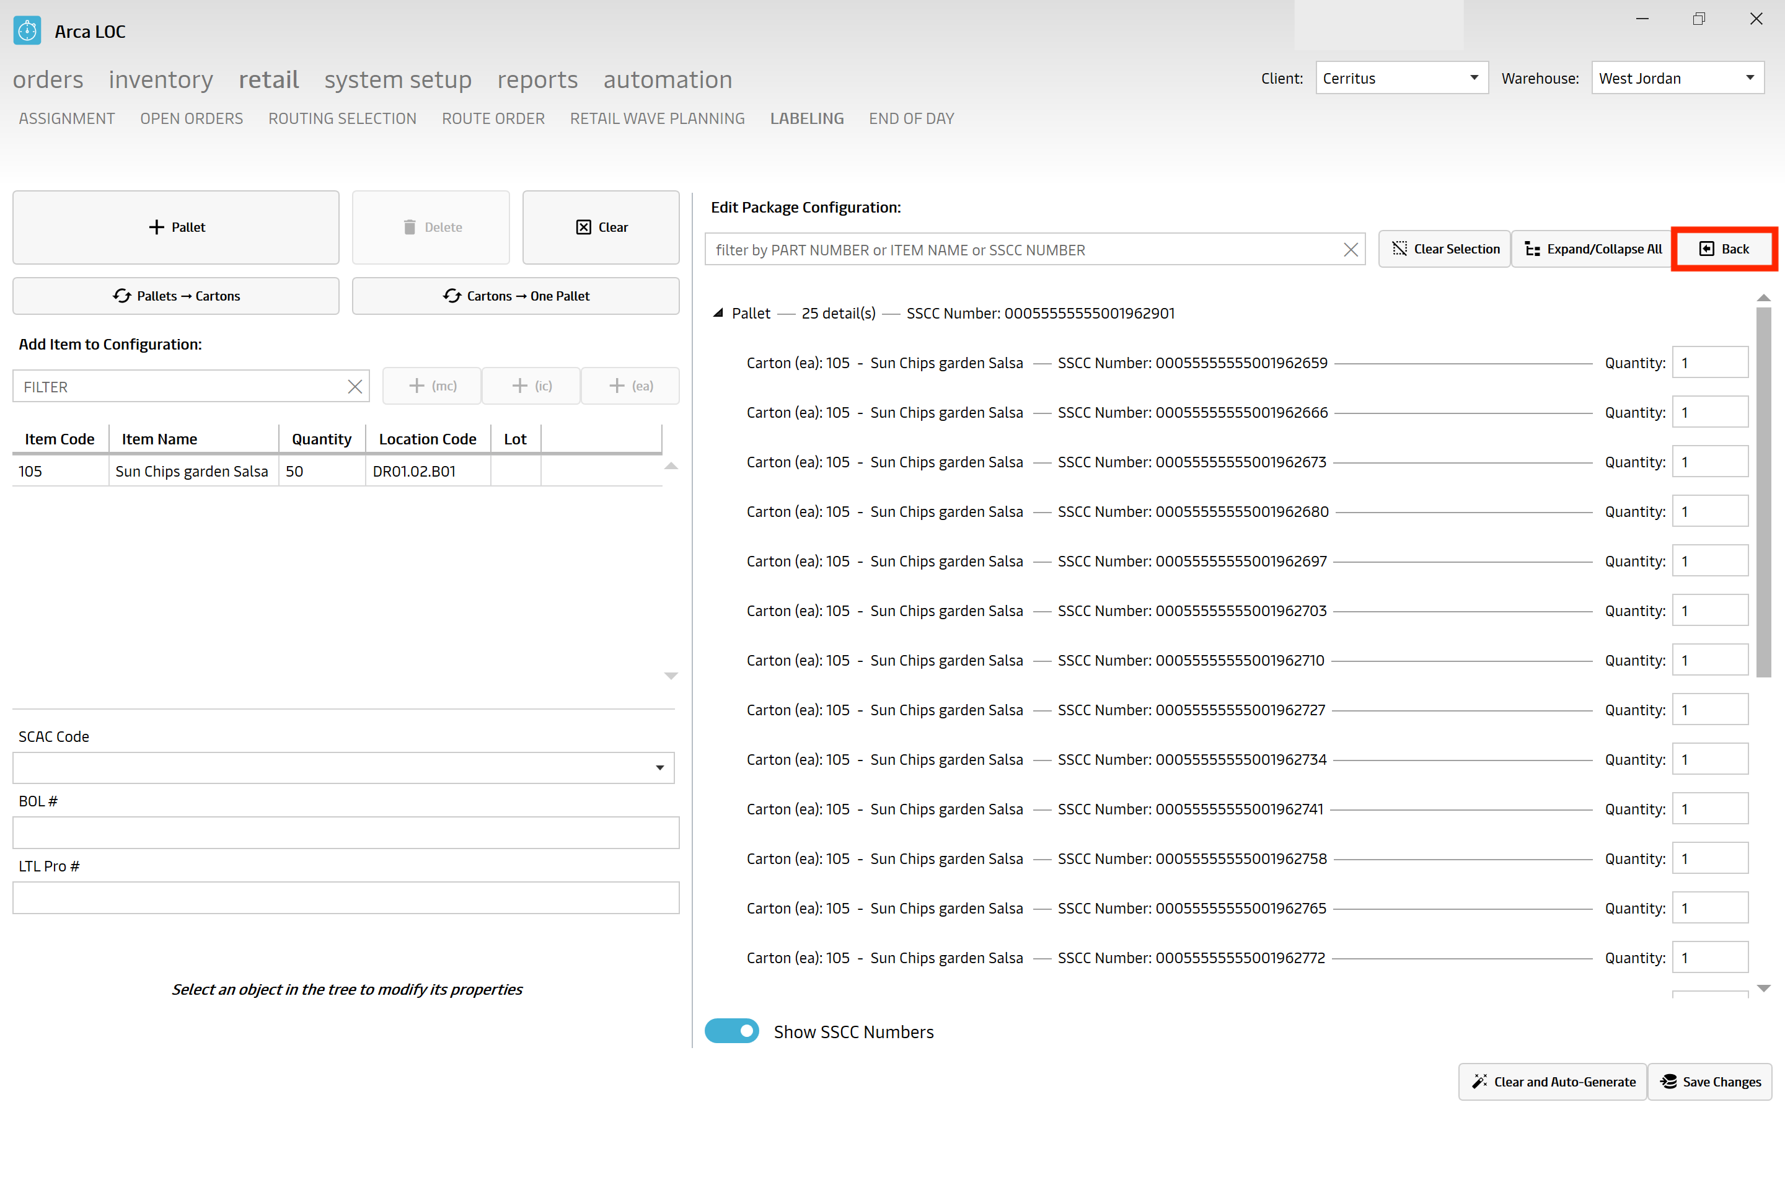Click location cell DR01.02.B01

(x=428, y=471)
